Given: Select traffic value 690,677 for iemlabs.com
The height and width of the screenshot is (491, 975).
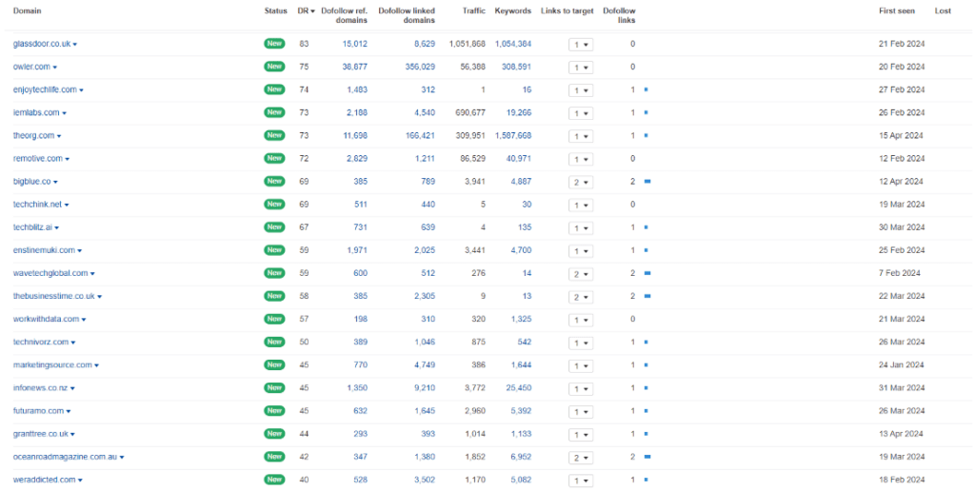Looking at the screenshot, I should [x=471, y=113].
